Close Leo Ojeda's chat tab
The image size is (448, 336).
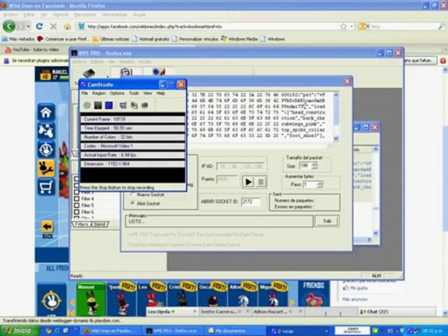tap(195, 311)
